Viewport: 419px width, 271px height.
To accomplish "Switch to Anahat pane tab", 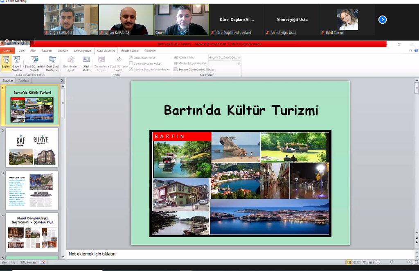I will (23, 81).
